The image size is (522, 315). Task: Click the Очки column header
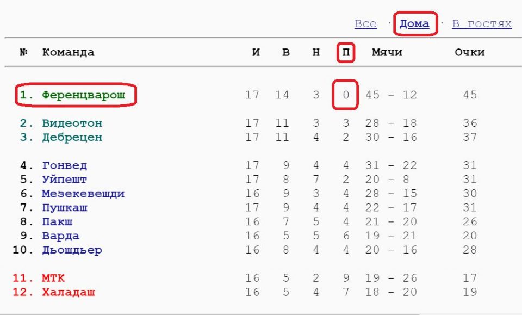coord(469,53)
